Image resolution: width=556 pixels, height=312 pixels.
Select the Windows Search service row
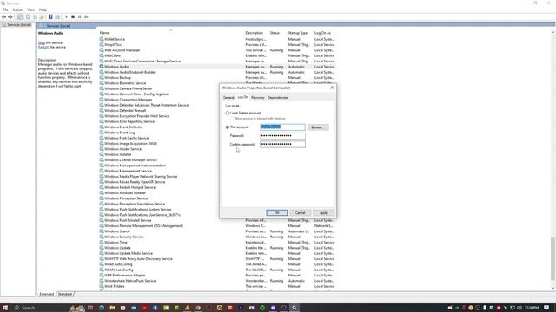point(217,231)
